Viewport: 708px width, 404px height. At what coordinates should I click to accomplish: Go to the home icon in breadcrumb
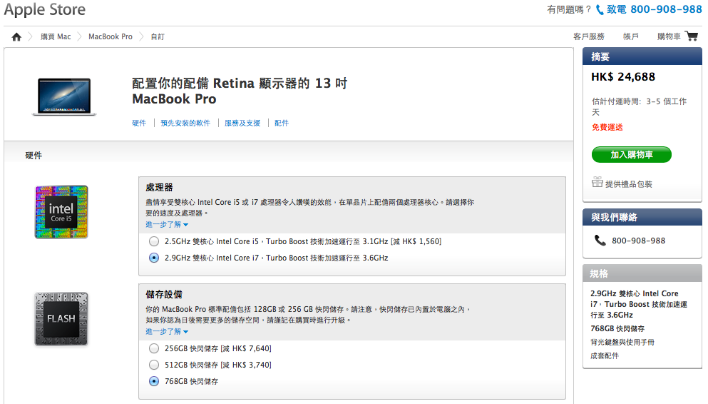(x=16, y=36)
